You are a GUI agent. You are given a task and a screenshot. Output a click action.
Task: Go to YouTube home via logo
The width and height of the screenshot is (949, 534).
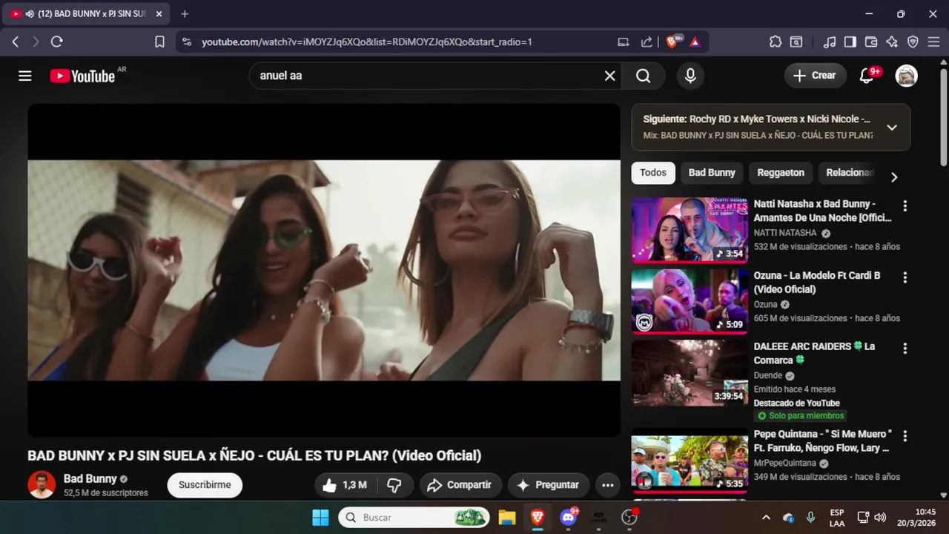[82, 76]
